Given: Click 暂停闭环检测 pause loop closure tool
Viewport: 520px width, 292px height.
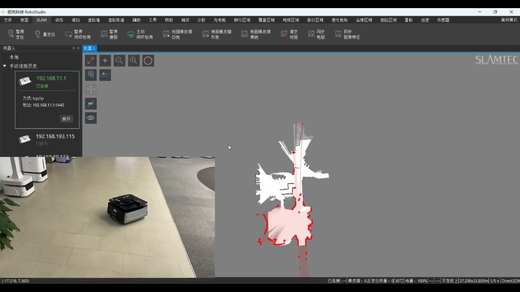Looking at the screenshot, I should pos(78,34).
